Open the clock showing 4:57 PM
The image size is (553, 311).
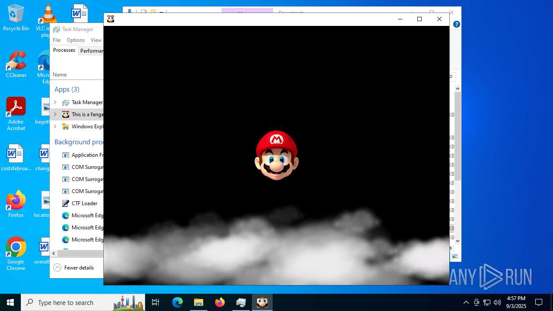516,302
